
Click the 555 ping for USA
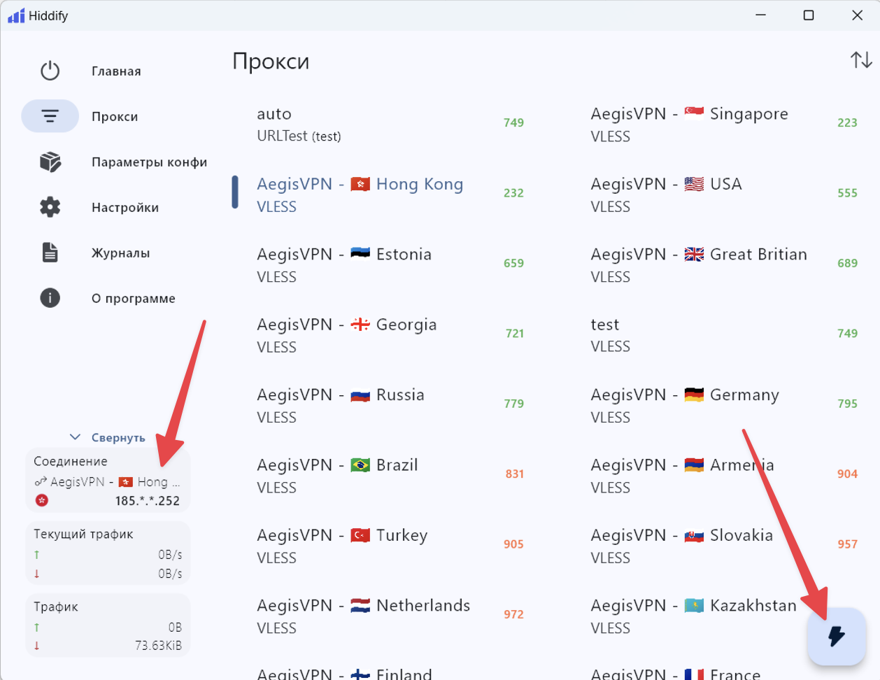847,193
